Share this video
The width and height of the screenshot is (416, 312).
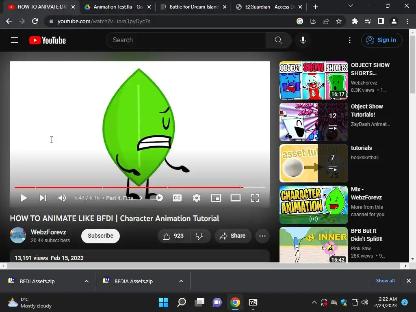(233, 236)
